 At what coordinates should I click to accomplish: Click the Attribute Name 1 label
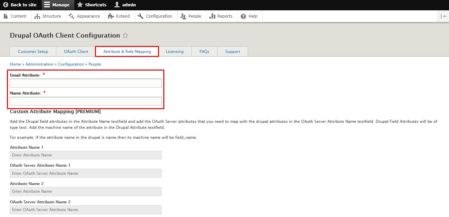click(27, 147)
